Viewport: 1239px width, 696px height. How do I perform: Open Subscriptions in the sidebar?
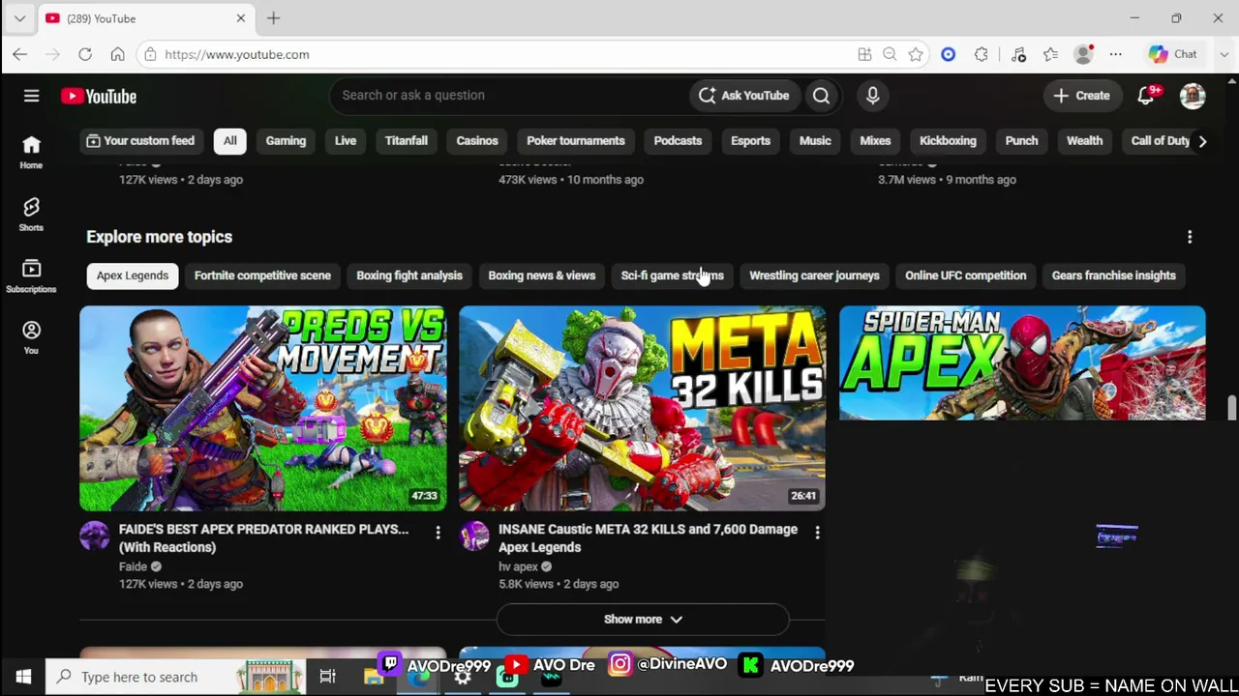coord(31,275)
